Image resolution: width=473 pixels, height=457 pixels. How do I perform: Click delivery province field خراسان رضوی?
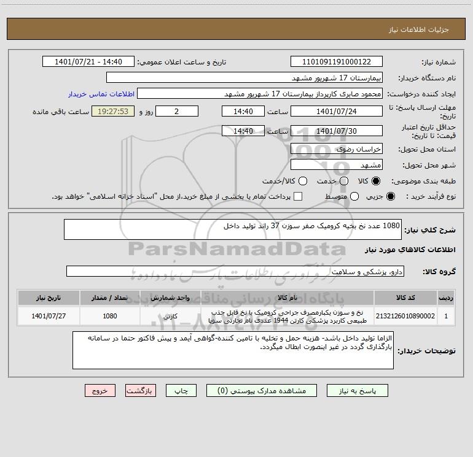pos(337,149)
